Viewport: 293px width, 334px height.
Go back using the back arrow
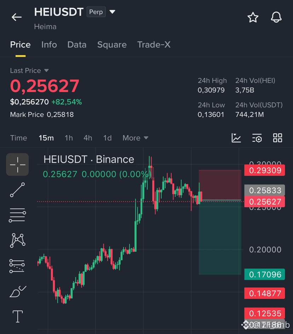click(17, 17)
